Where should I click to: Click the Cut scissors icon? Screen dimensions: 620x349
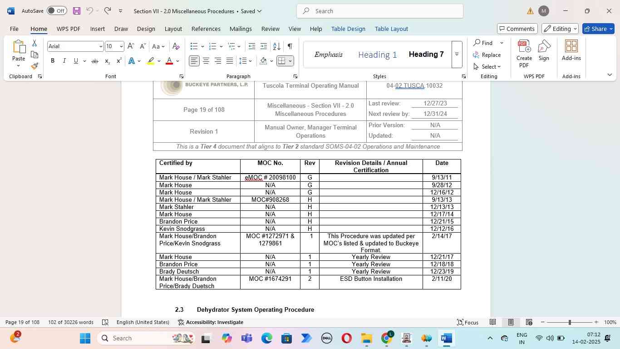[34, 43]
